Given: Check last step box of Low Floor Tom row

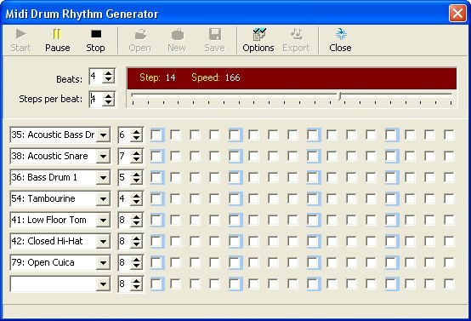Looking at the screenshot, I should click(450, 221).
